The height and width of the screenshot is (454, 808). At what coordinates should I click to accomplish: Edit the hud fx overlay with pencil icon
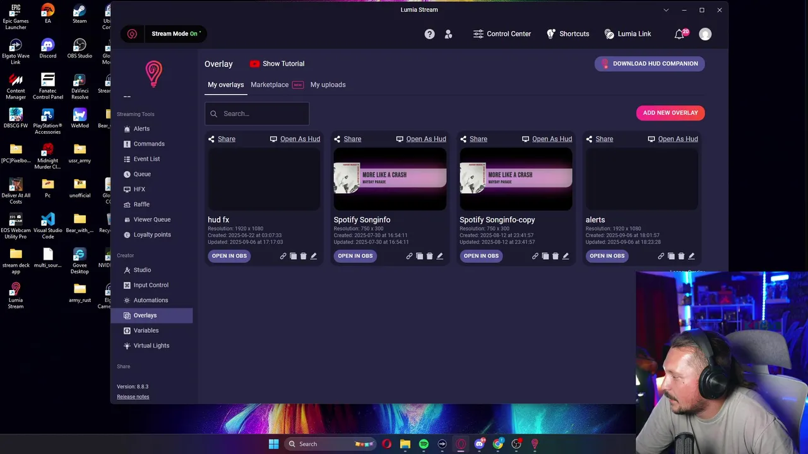314,256
